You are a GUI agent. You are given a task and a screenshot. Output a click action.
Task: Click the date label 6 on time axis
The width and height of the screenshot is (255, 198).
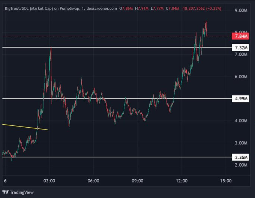coord(5,181)
